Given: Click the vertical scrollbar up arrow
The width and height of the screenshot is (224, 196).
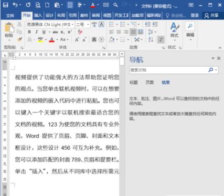Looking at the screenshot, I should (122, 54).
